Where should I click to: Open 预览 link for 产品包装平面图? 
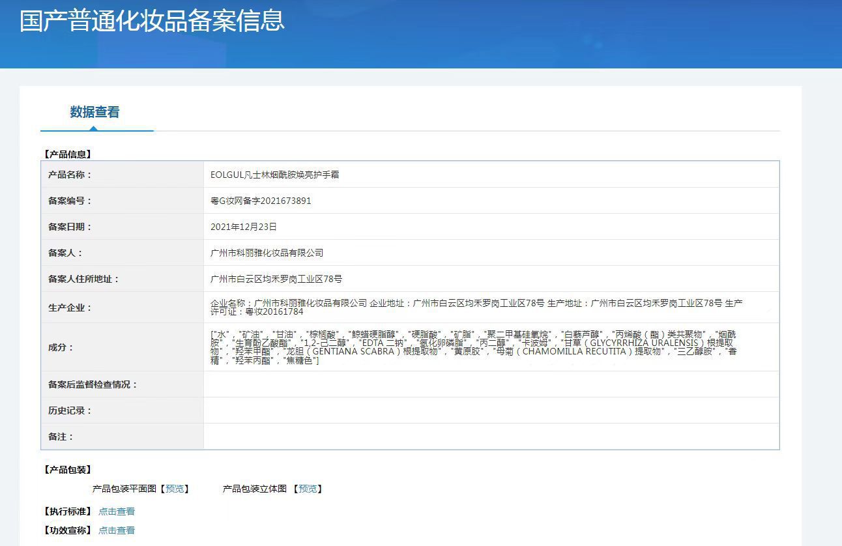(175, 489)
